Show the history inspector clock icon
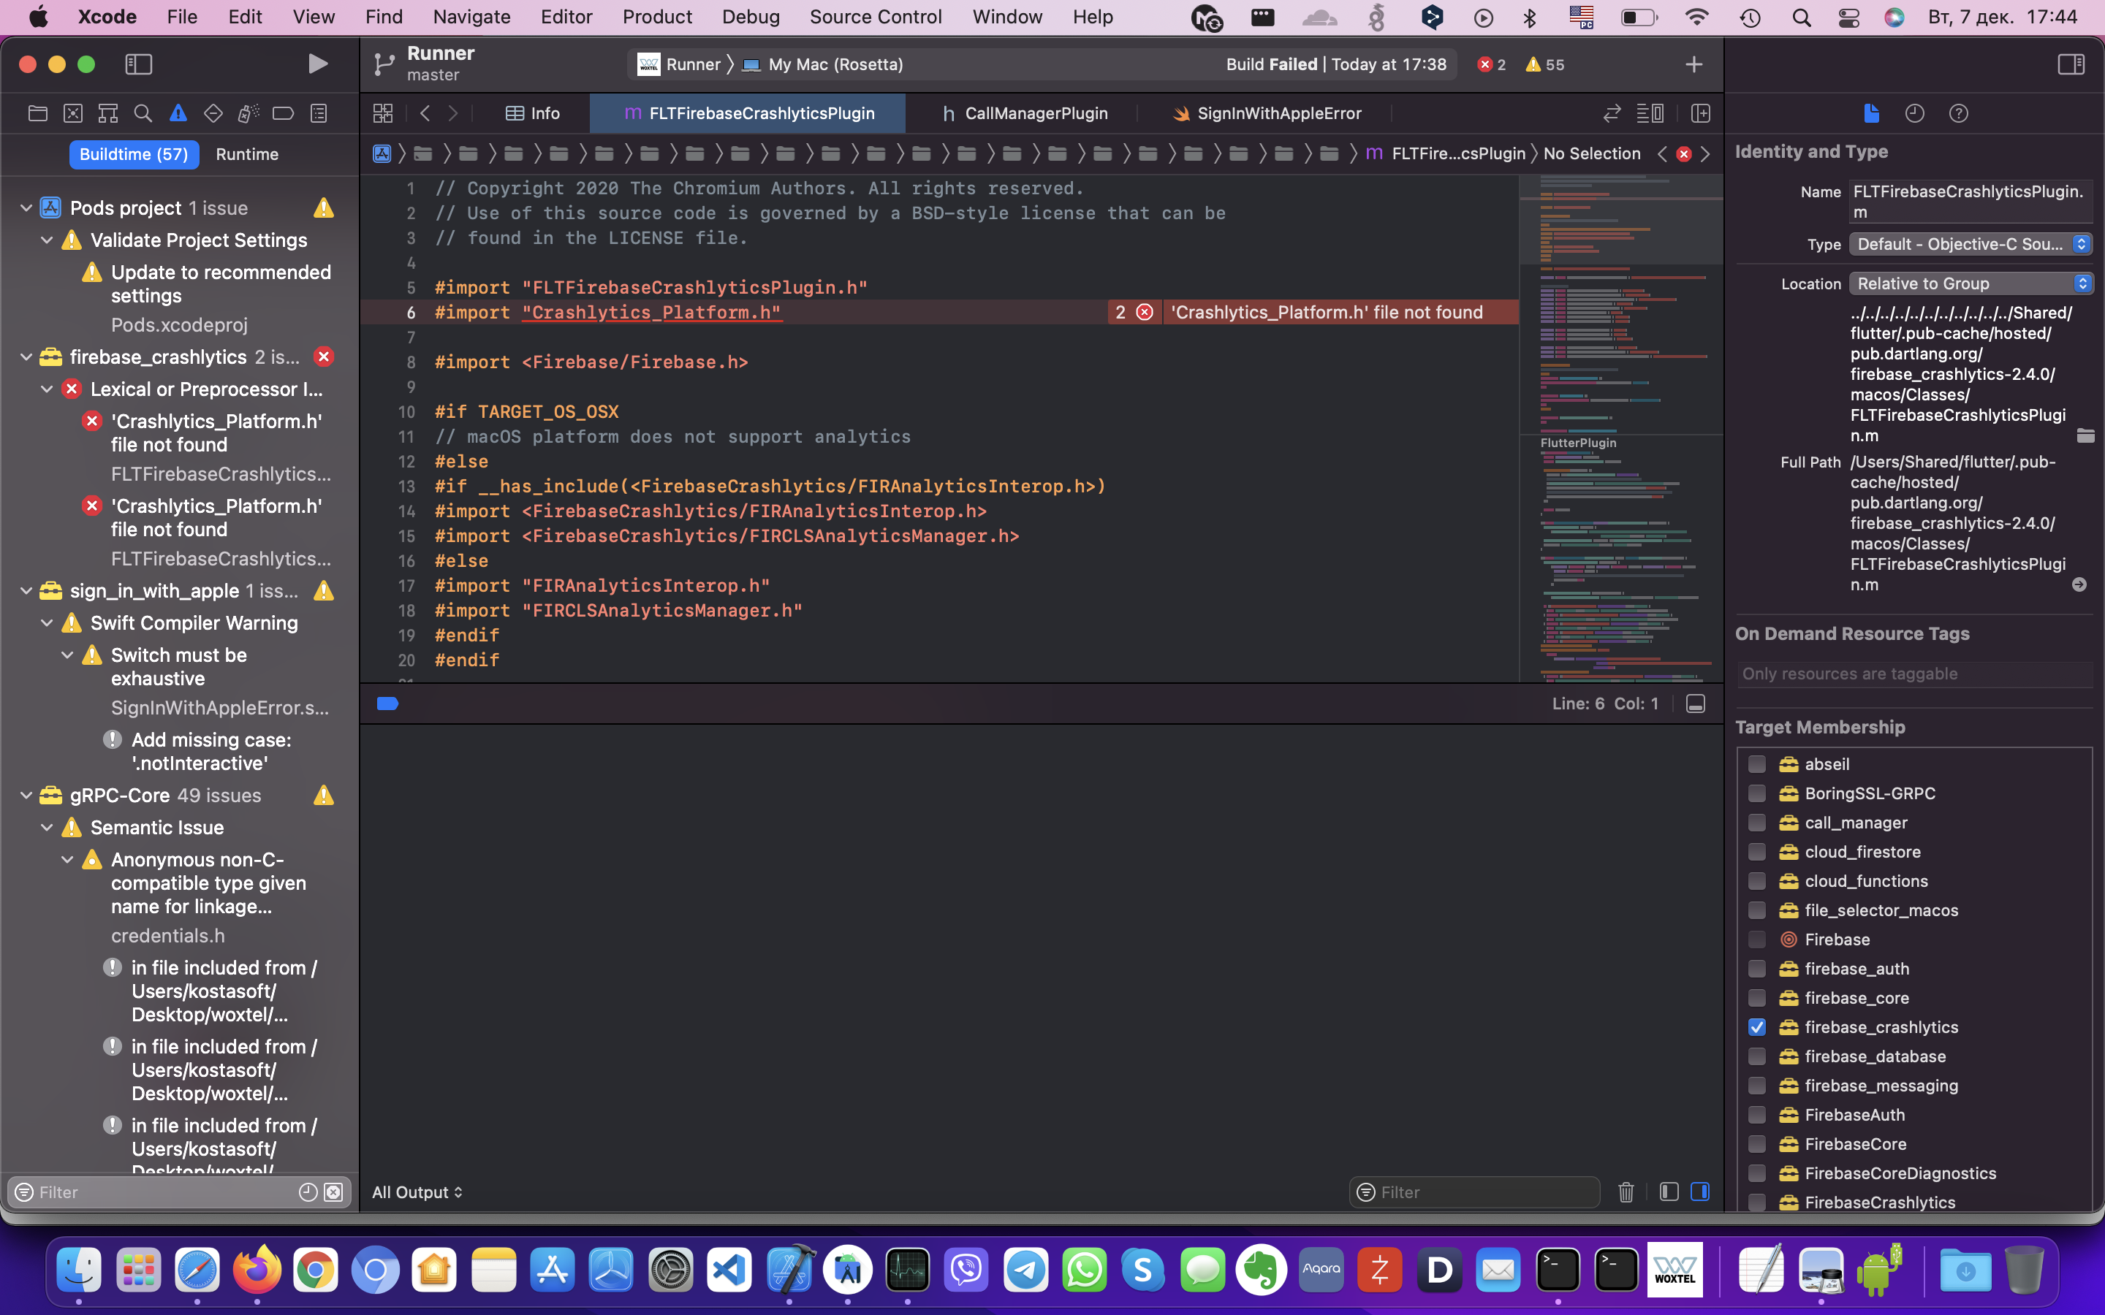2105x1315 pixels. pos(1914,113)
